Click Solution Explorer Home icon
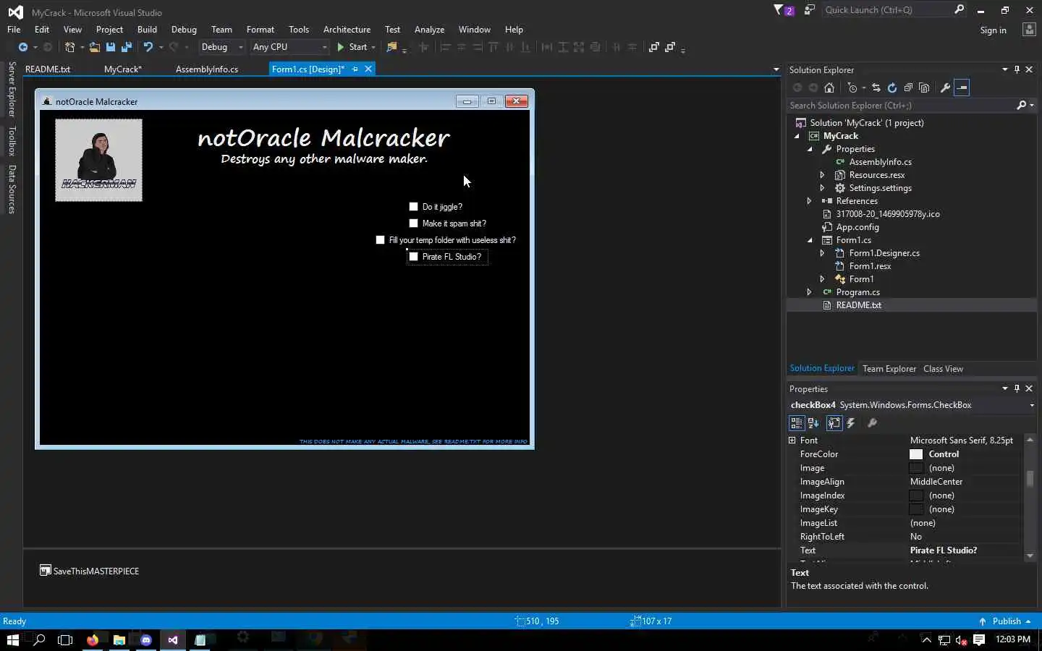Viewport: 1042px width, 651px height. coord(829,88)
